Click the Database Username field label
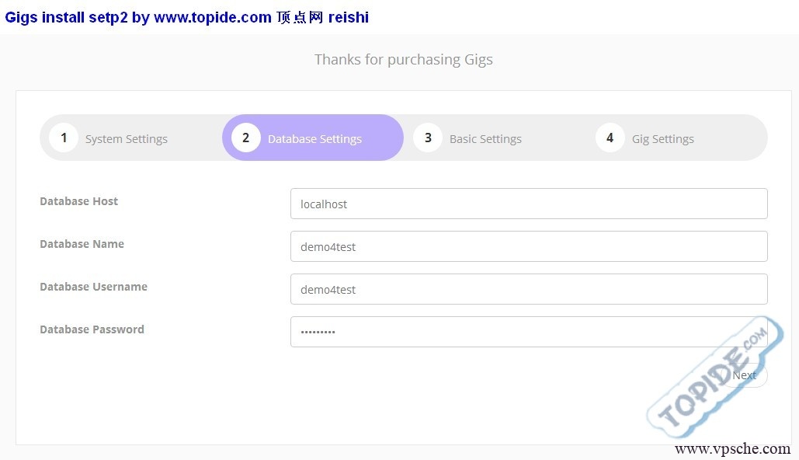This screenshot has width=799, height=460. pyautogui.click(x=94, y=287)
